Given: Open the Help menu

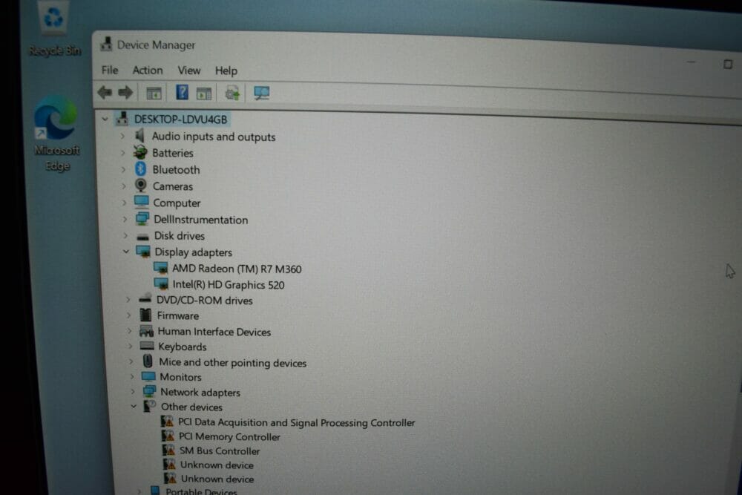Looking at the screenshot, I should click(x=226, y=71).
